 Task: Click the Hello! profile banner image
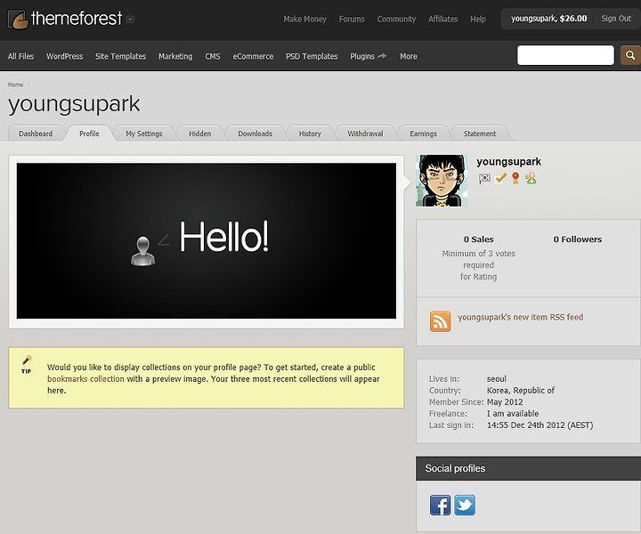tap(206, 240)
